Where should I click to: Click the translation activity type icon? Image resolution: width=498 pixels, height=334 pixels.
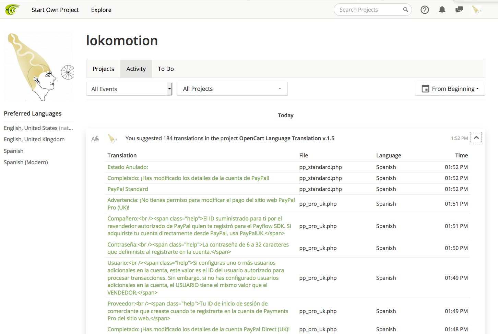click(95, 139)
